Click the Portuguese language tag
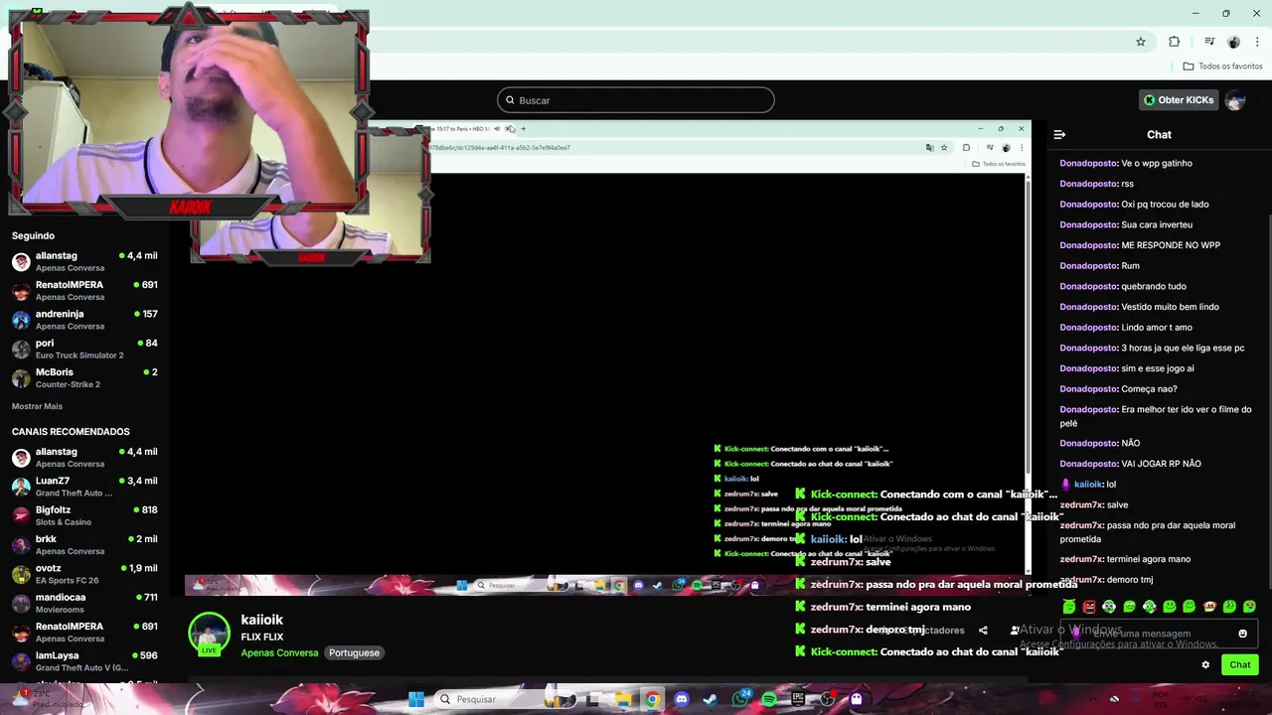This screenshot has width=1272, height=715. click(x=354, y=652)
